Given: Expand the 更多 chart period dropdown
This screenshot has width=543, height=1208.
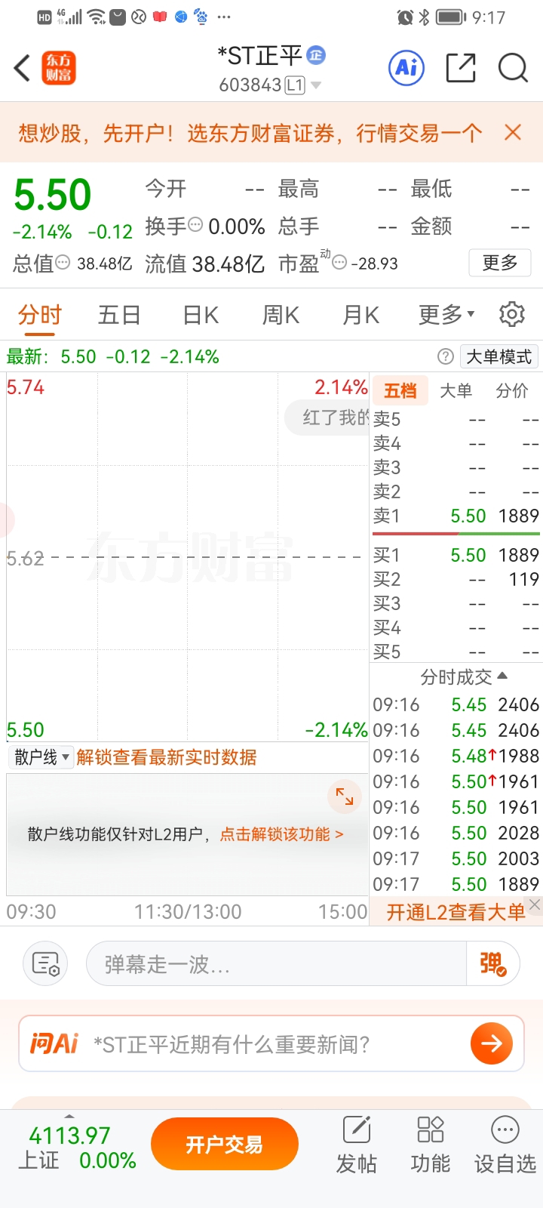Looking at the screenshot, I should (446, 314).
